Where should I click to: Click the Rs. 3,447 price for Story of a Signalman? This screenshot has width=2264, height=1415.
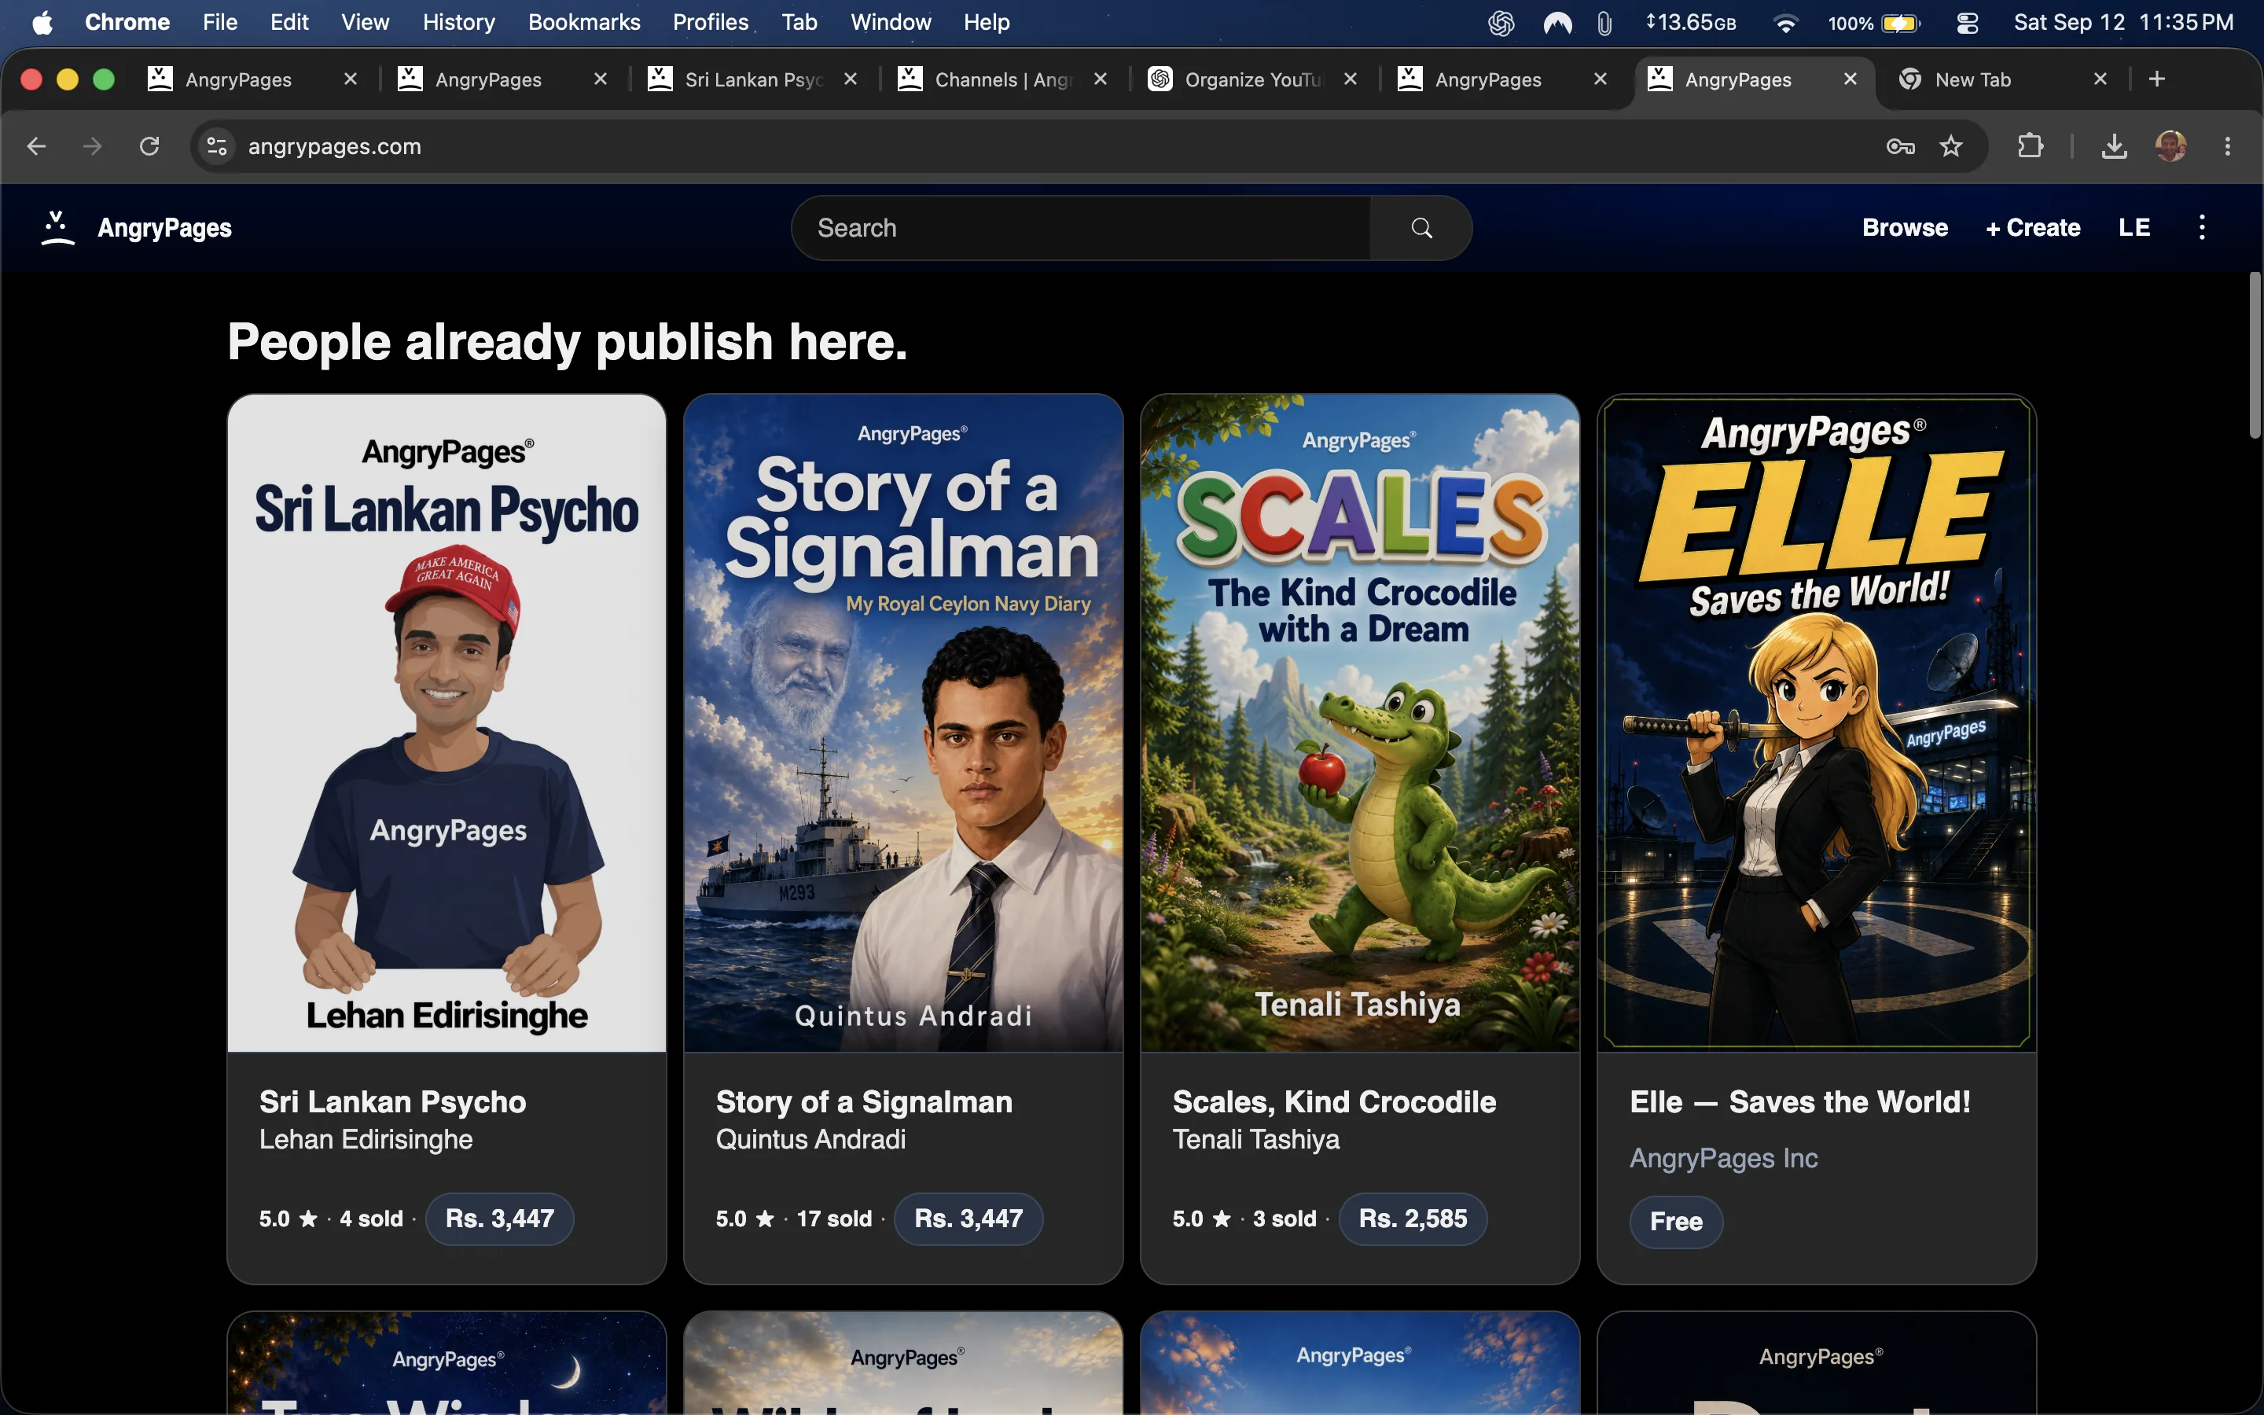[x=968, y=1218]
